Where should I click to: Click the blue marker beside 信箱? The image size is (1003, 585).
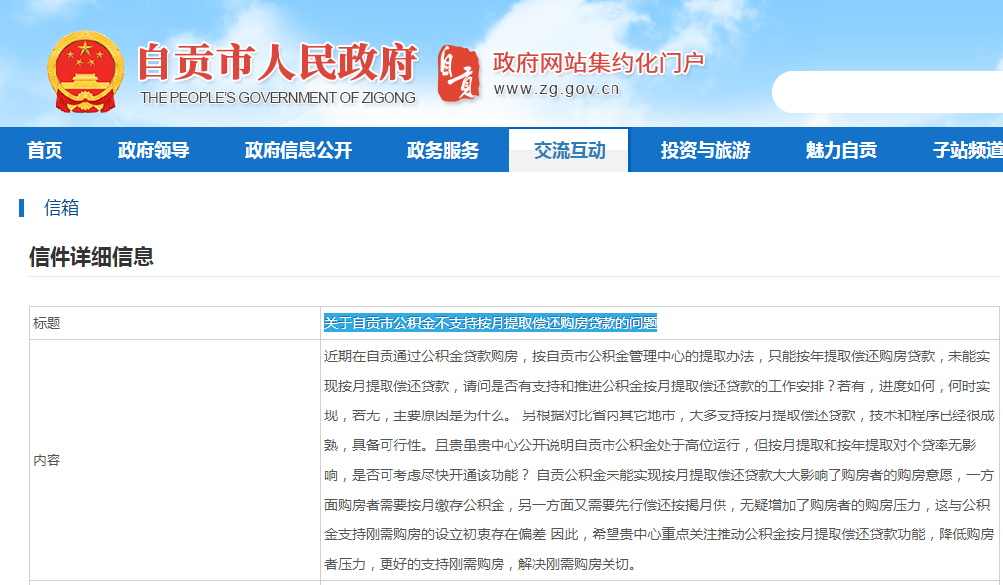pyautogui.click(x=21, y=208)
